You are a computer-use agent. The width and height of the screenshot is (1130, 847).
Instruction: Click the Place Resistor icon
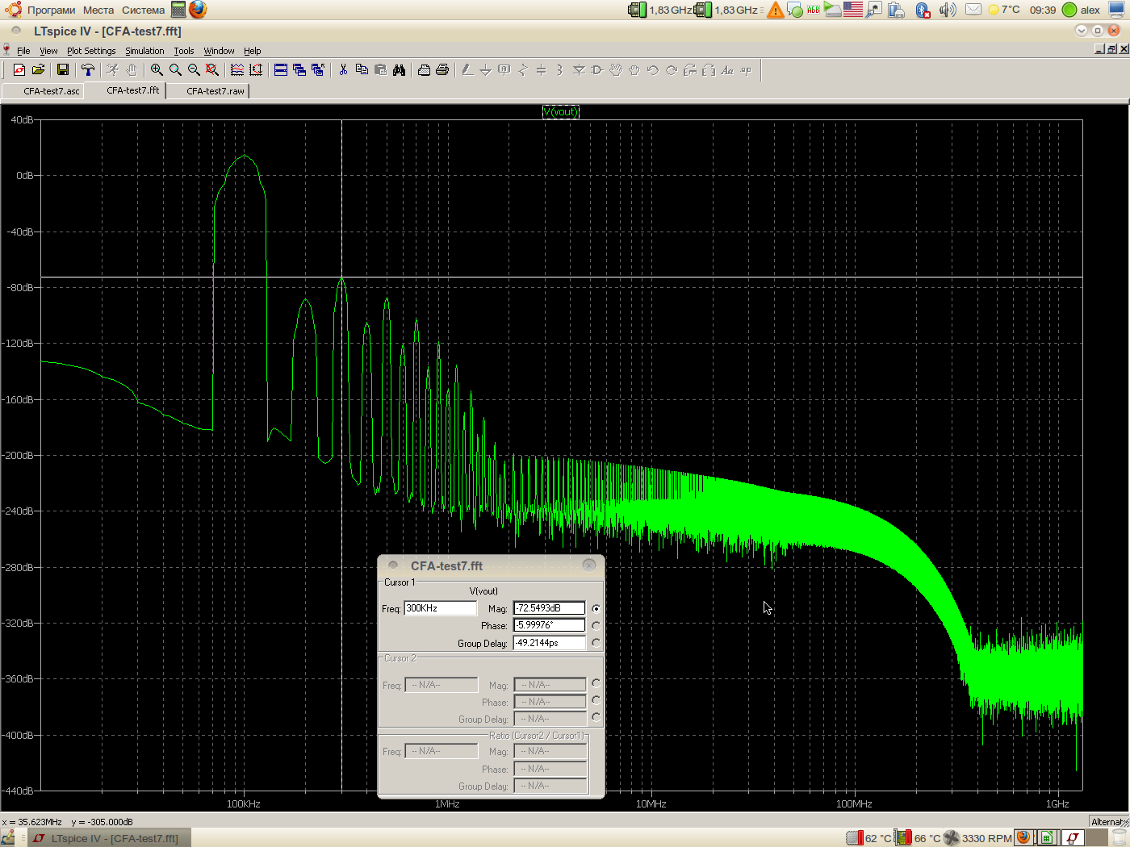pyautogui.click(x=523, y=70)
